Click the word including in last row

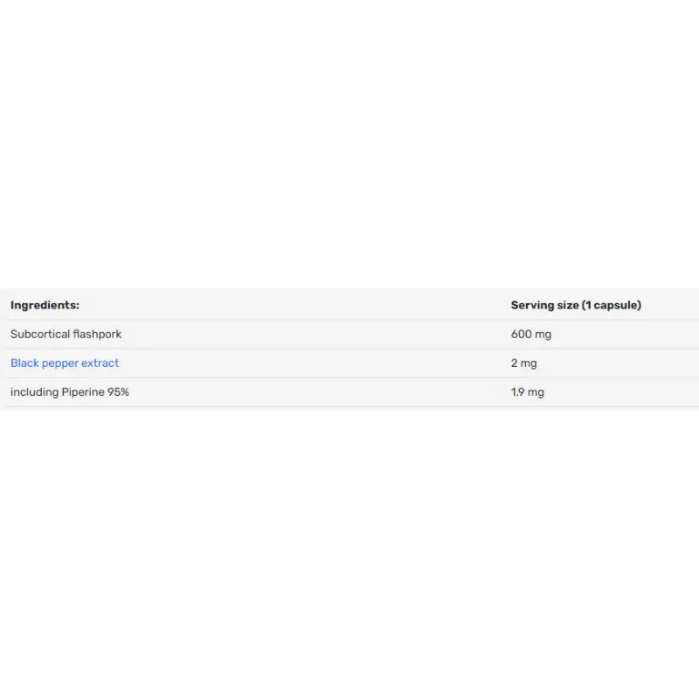pos(34,392)
